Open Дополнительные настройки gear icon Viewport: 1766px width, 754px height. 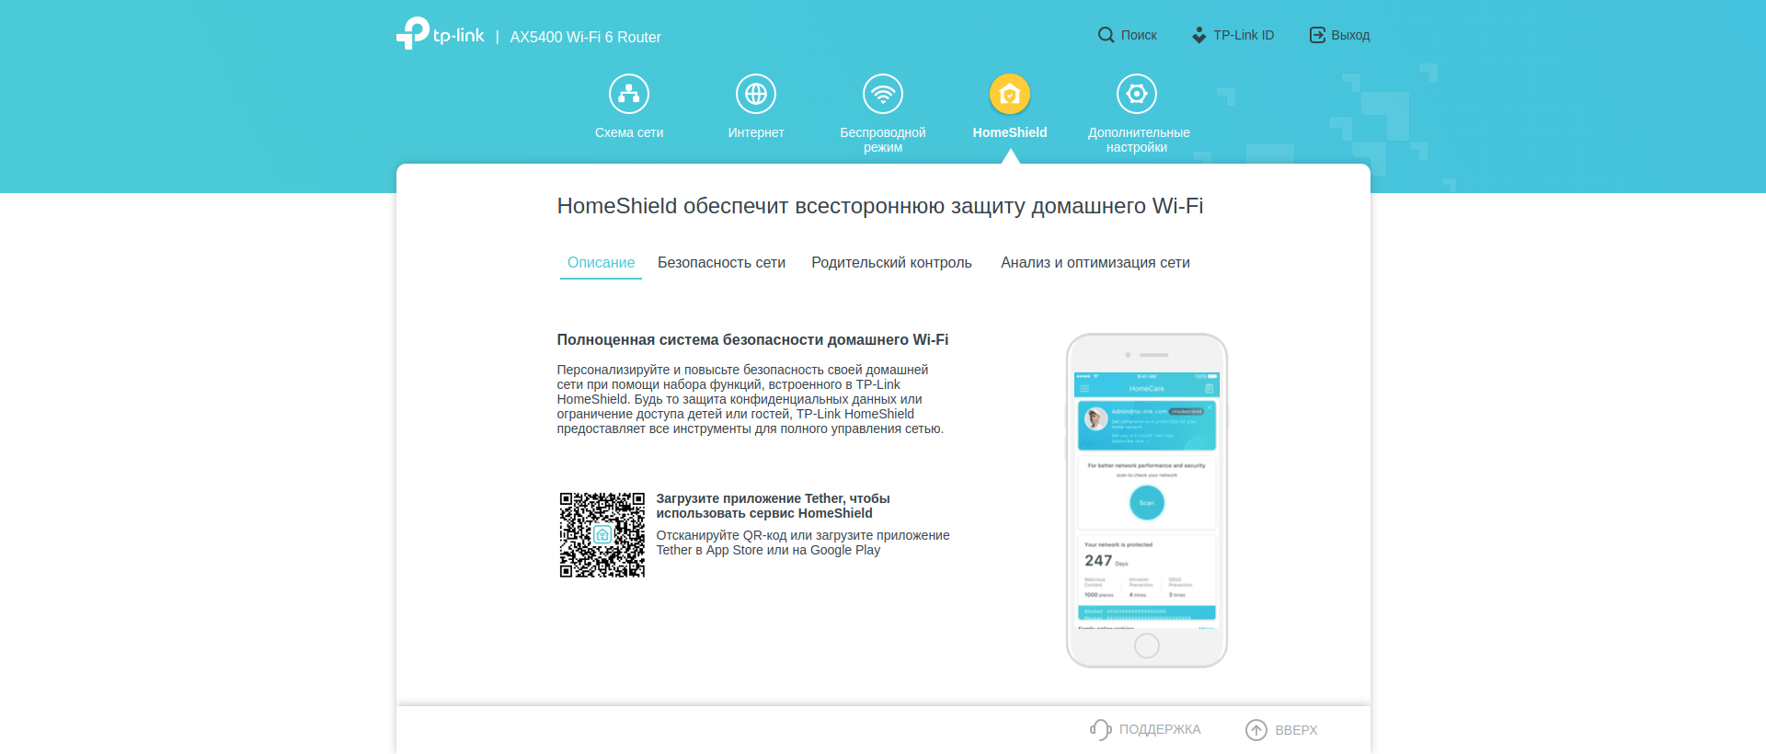pyautogui.click(x=1137, y=94)
